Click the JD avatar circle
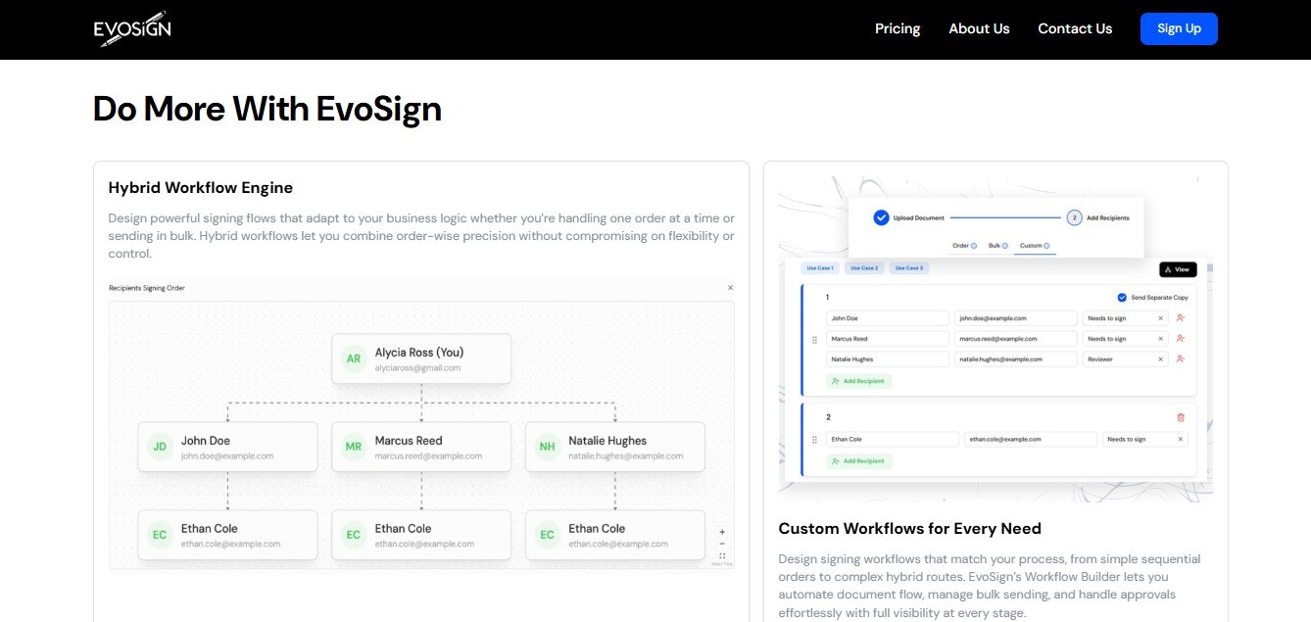This screenshot has height=622, width=1311. (160, 447)
